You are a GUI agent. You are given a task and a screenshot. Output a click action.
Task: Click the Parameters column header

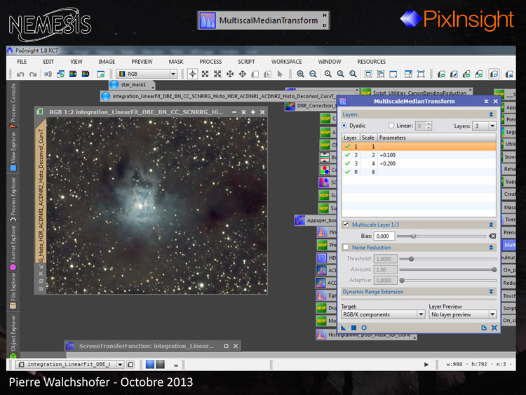click(x=436, y=138)
